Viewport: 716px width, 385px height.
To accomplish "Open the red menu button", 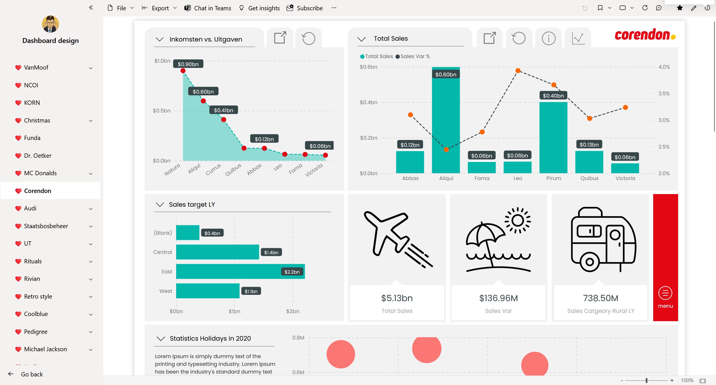I will tap(665, 297).
